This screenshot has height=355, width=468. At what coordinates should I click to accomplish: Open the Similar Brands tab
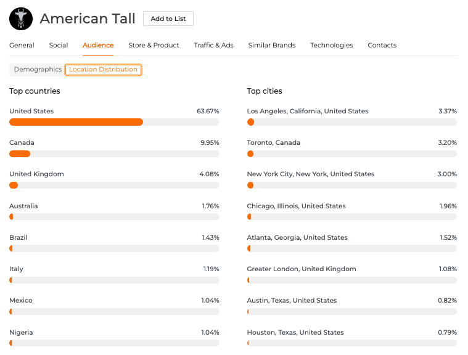click(x=271, y=45)
